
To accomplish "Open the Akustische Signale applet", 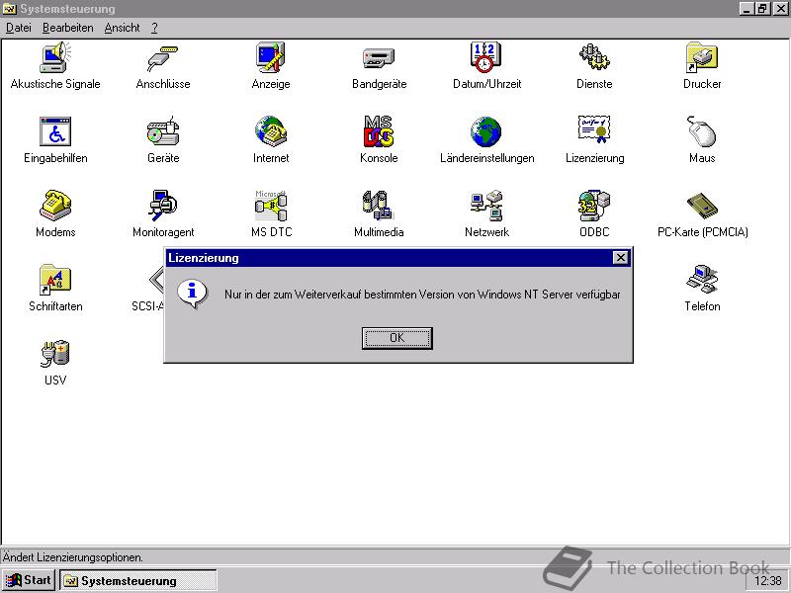I will (55, 58).
